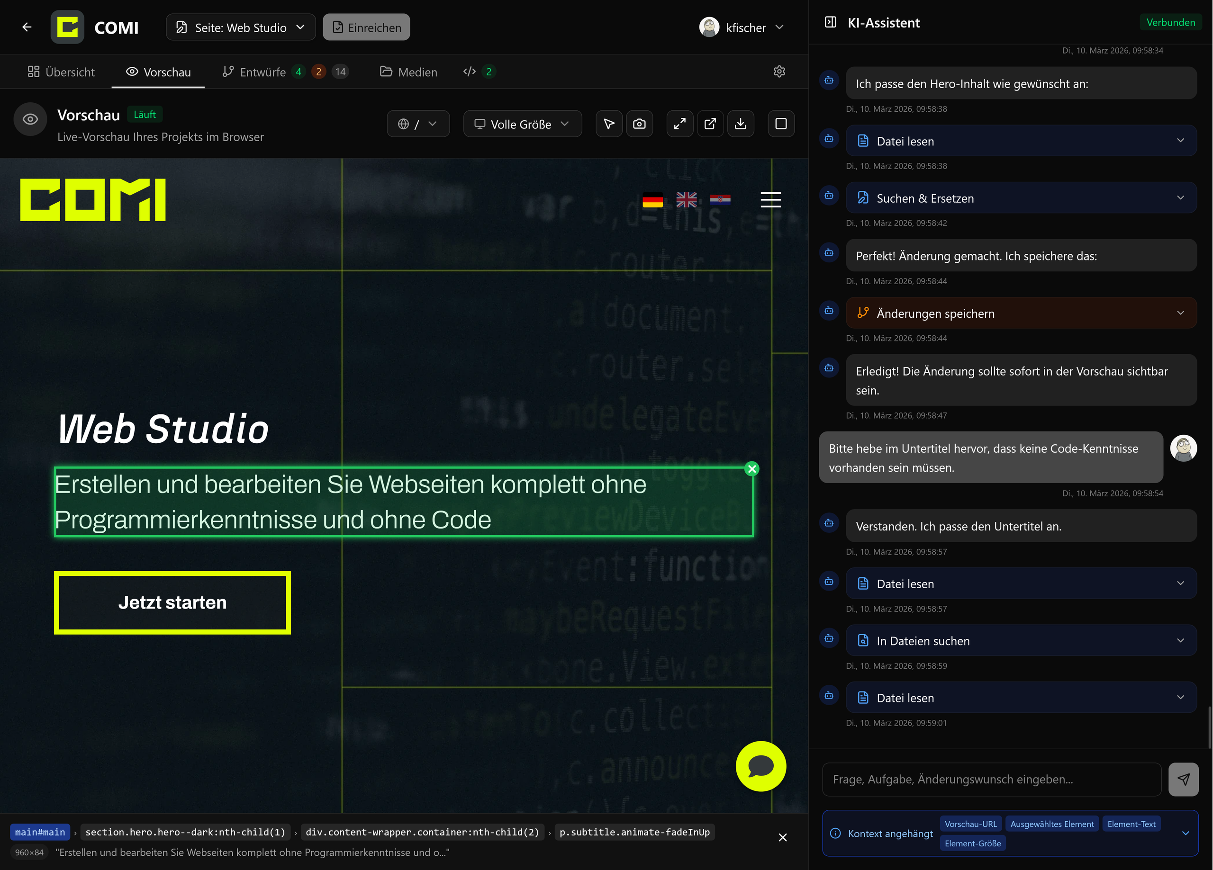Screen dimensions: 1213x870
Task: Collapse the KI-Assistent panel icon
Action: tap(831, 22)
